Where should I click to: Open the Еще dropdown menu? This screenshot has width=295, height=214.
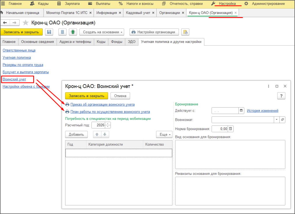(164, 134)
